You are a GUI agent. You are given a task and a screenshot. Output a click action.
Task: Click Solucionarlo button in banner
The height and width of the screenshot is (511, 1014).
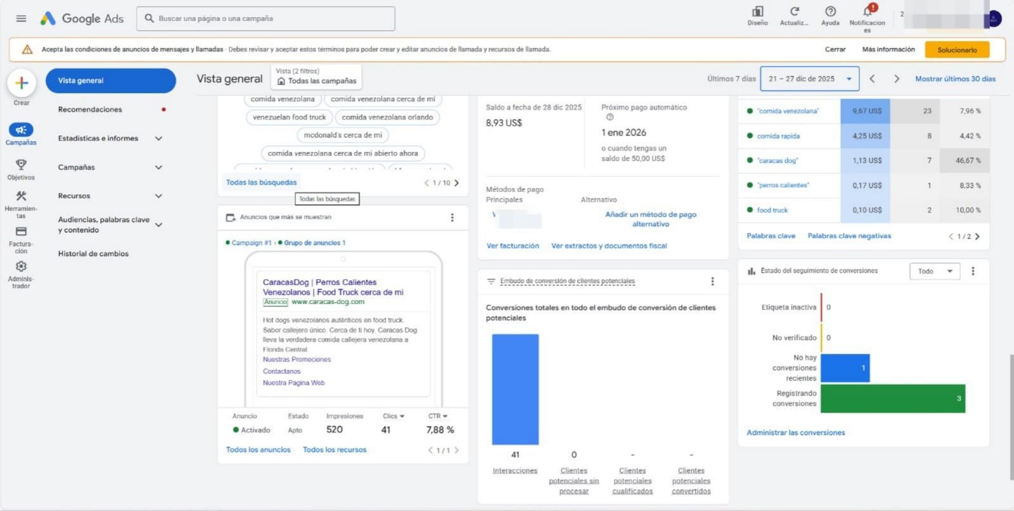click(957, 49)
